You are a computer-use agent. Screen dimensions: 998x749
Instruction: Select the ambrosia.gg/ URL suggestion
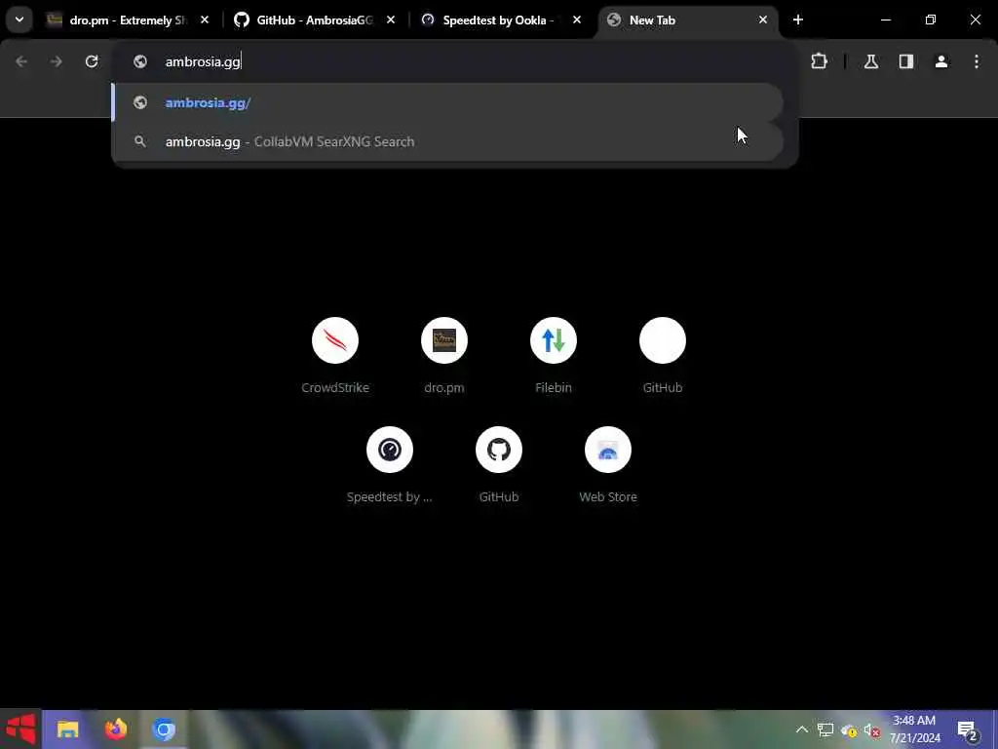coord(447,102)
